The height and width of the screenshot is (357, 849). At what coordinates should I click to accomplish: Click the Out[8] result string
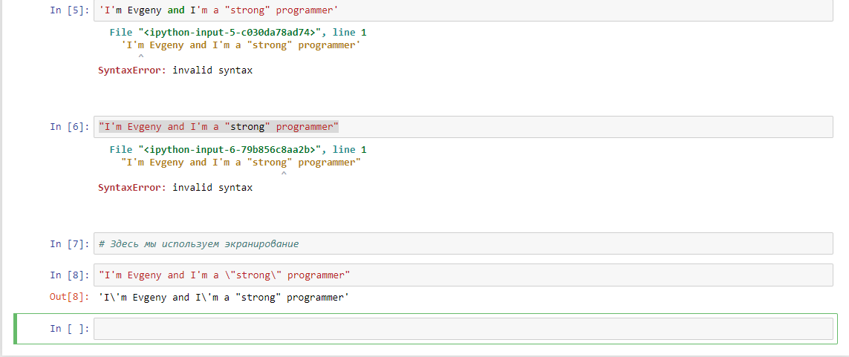[x=224, y=298]
